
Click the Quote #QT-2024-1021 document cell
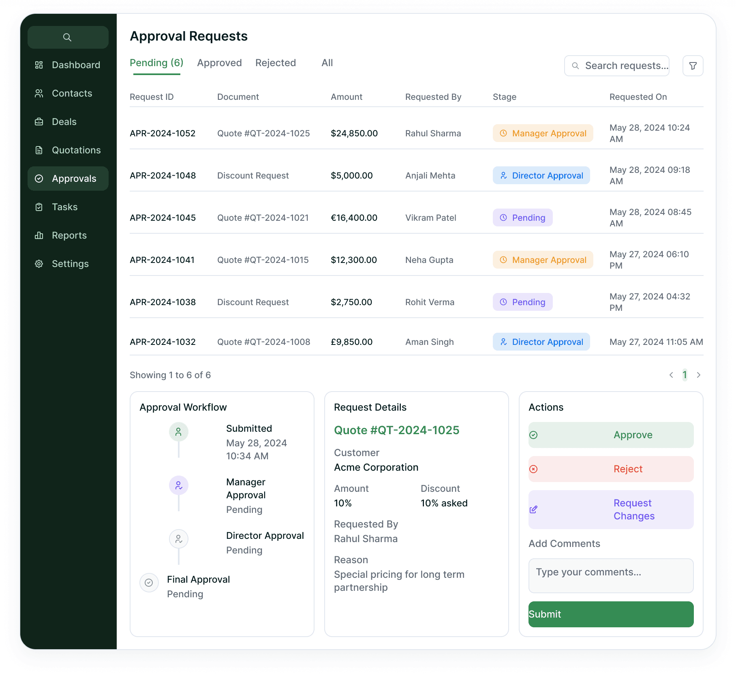(263, 218)
